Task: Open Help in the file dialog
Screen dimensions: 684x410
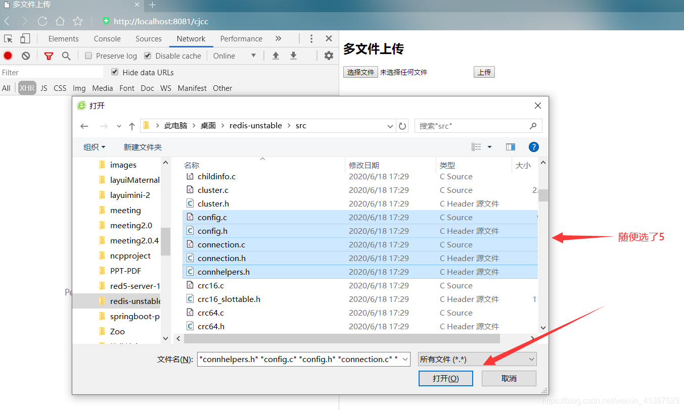Action: pyautogui.click(x=534, y=146)
